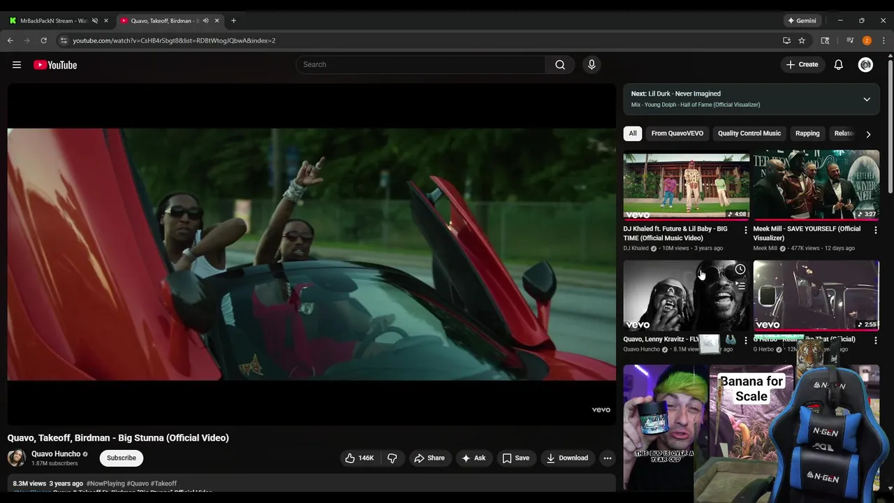Open Gemini button in Chrome title bar
This screenshot has width=894, height=503.
[x=801, y=21]
